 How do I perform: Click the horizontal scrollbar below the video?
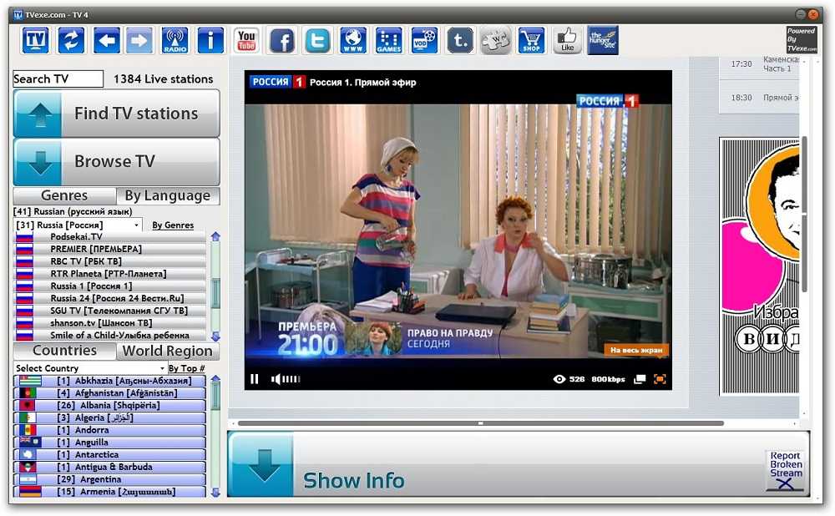click(x=480, y=423)
